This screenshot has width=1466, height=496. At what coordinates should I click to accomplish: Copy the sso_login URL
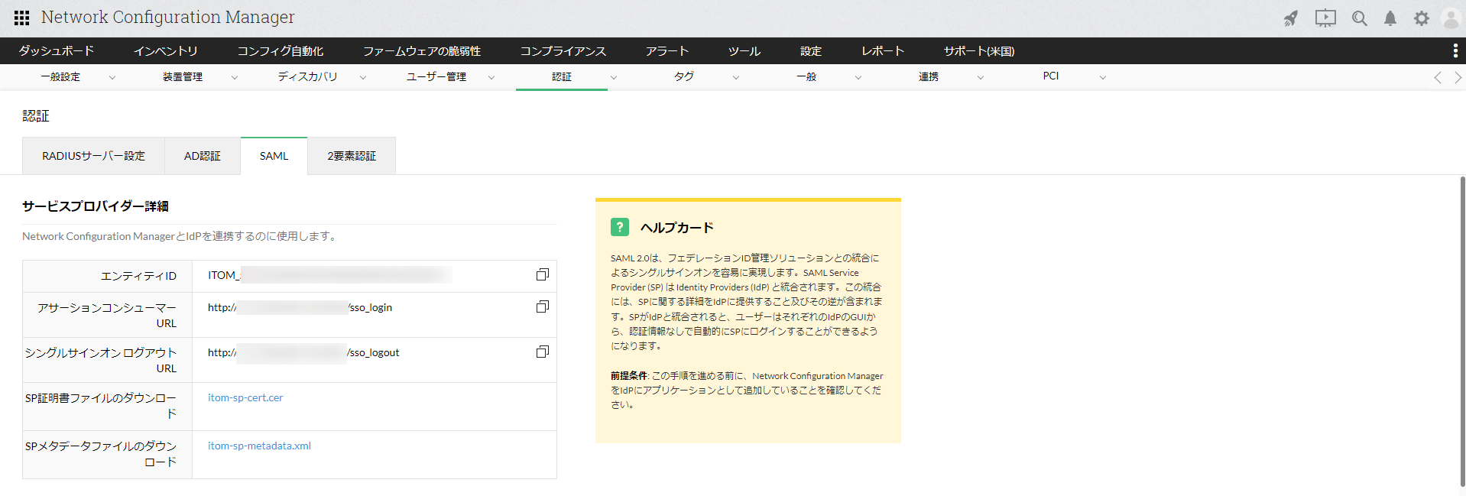click(542, 306)
